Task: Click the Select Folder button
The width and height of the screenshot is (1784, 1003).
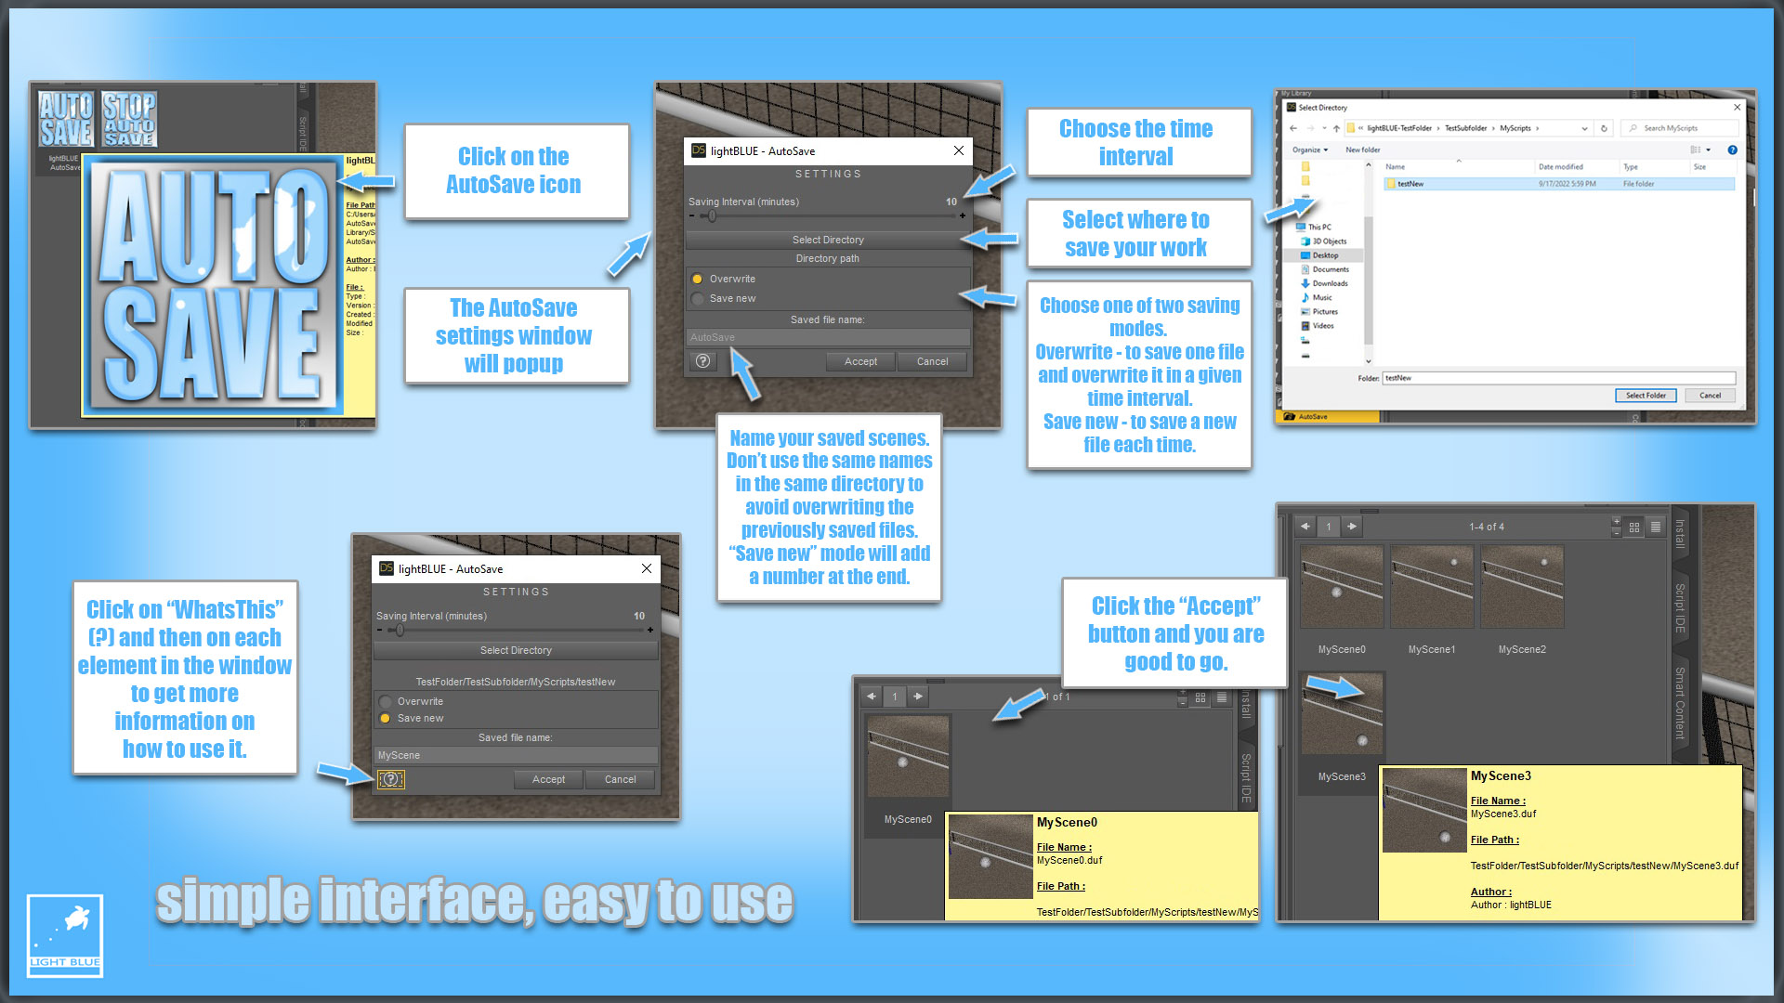Action: pos(1646,396)
